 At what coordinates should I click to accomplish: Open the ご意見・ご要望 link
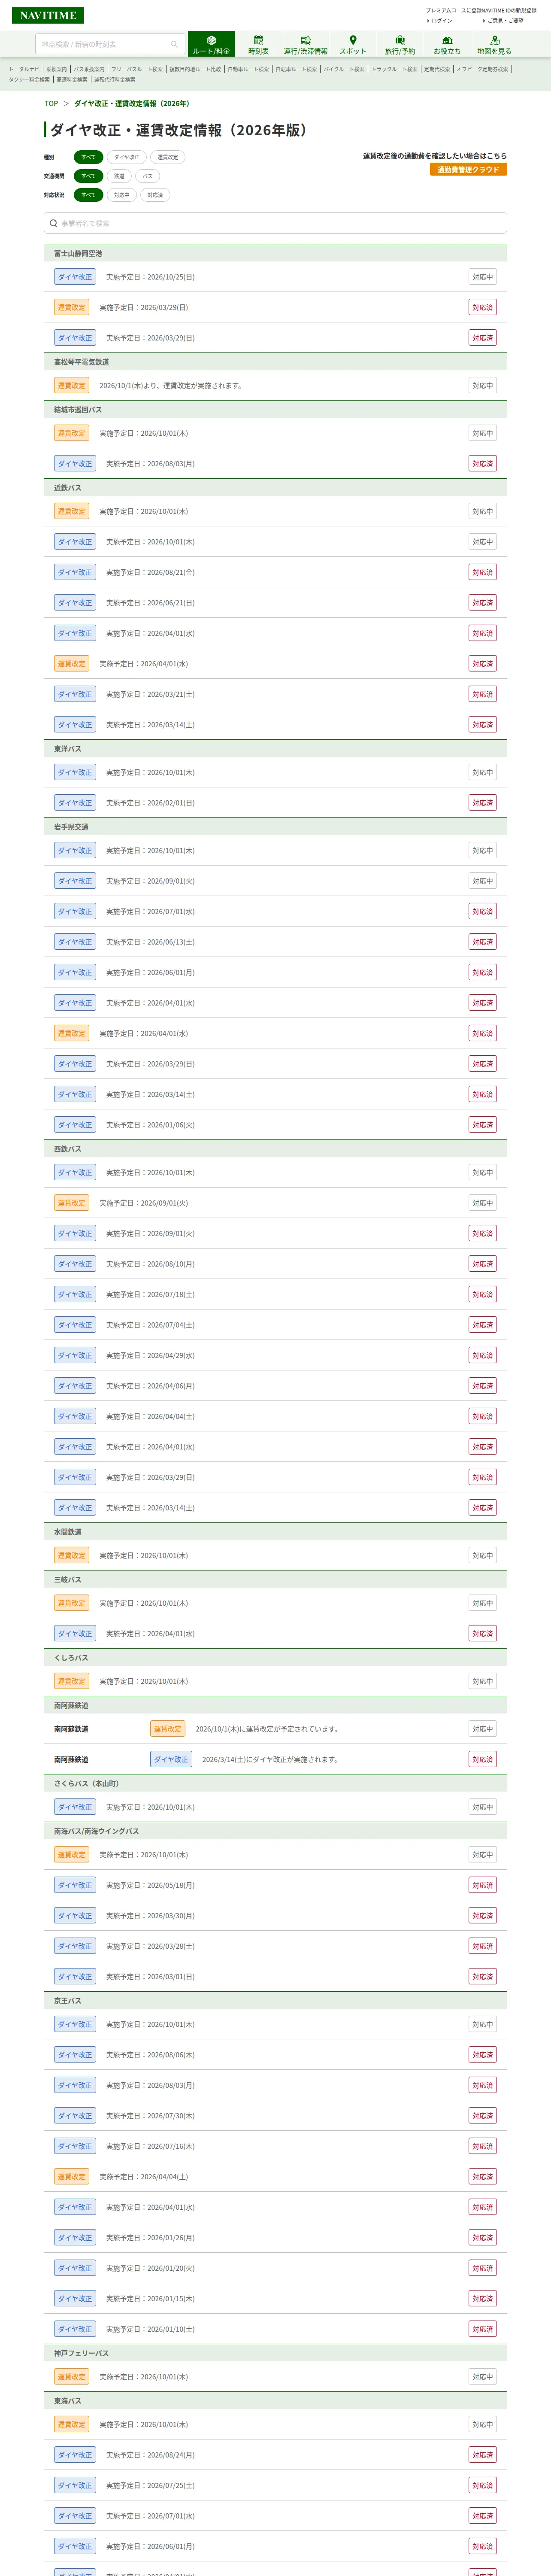[x=505, y=21]
